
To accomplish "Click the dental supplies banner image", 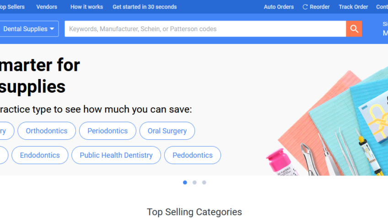I will (x=329, y=123).
